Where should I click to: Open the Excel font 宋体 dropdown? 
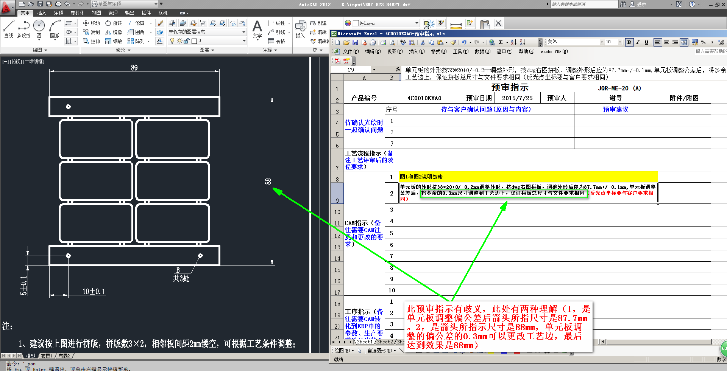[601, 42]
